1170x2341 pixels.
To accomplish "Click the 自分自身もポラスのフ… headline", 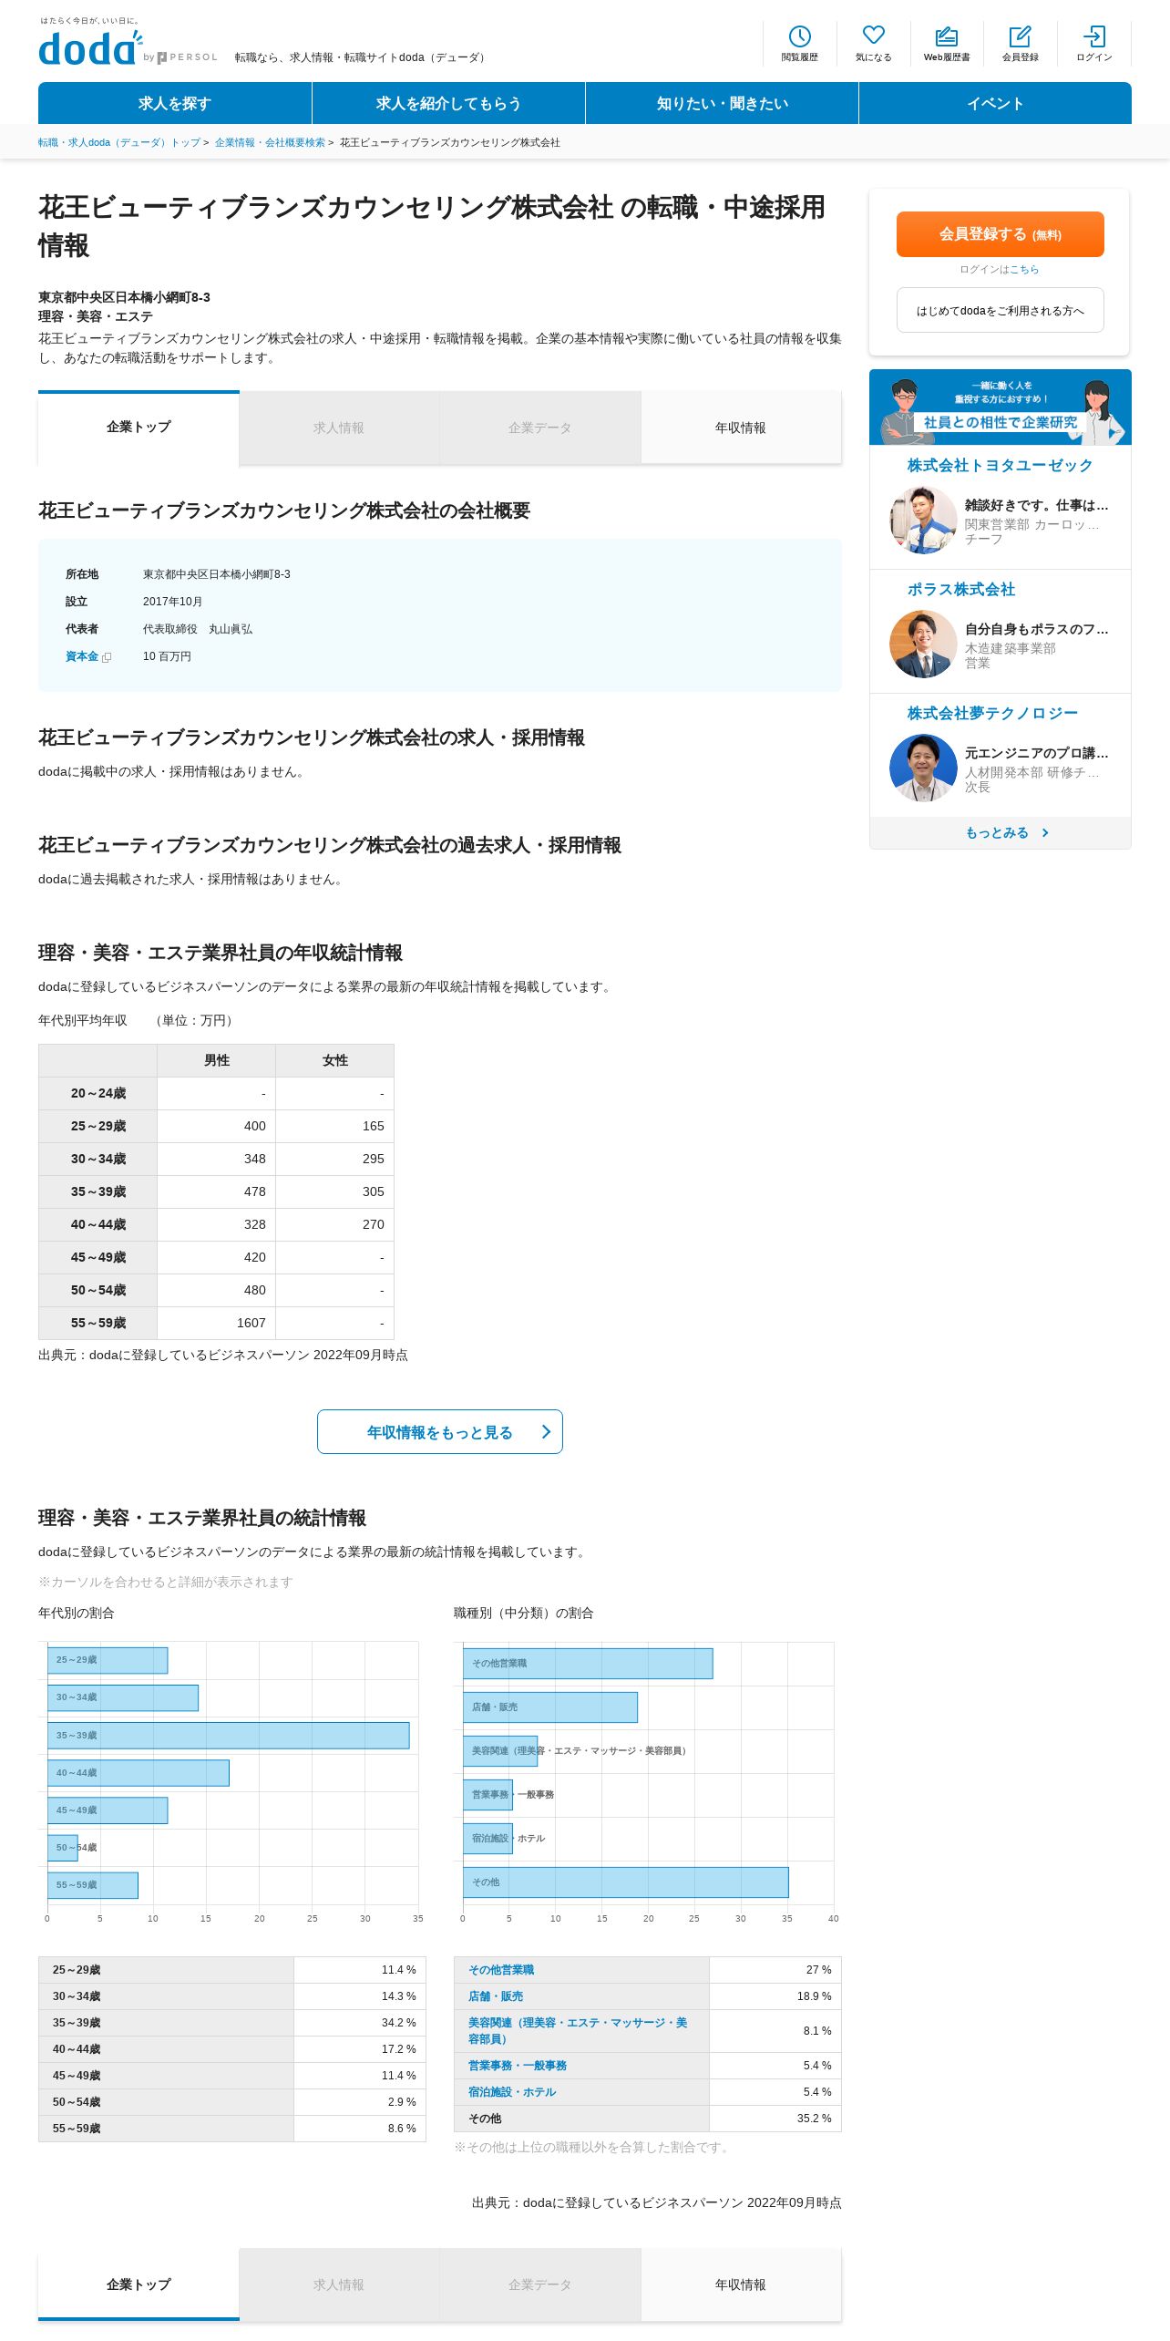I will tap(1037, 629).
